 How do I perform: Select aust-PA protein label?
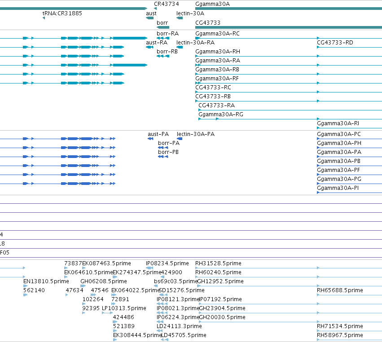click(158, 134)
